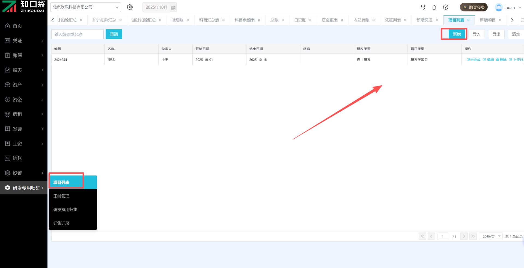Switch to the 科目余额表 tab

tap(245, 20)
